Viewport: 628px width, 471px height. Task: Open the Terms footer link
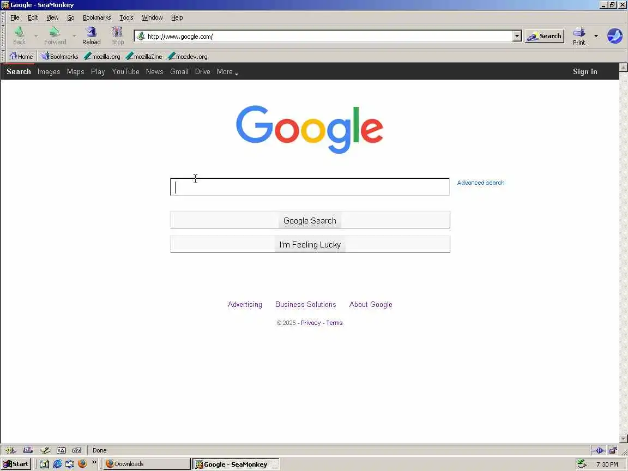pyautogui.click(x=334, y=323)
